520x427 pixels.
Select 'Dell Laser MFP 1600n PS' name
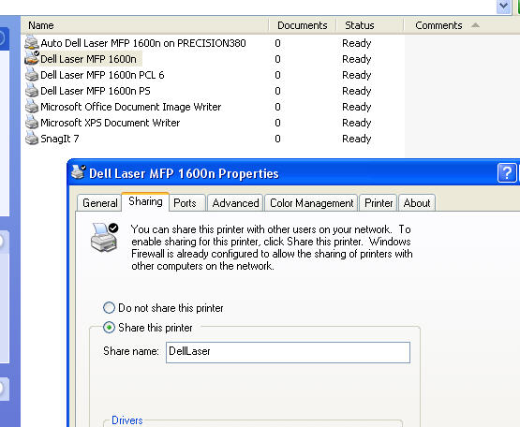click(x=96, y=91)
